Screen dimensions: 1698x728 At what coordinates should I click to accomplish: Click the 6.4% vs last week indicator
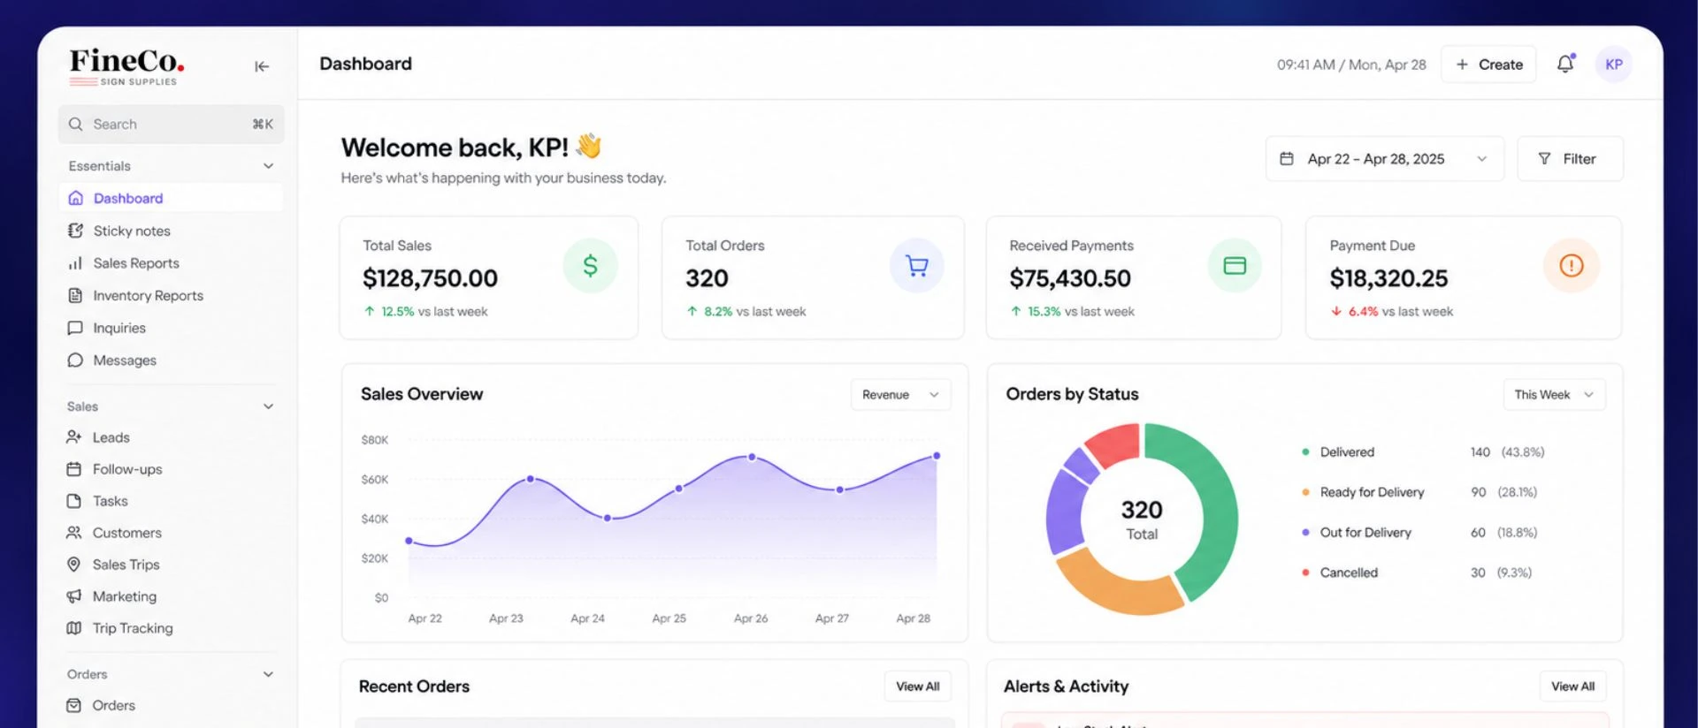(x=1392, y=312)
